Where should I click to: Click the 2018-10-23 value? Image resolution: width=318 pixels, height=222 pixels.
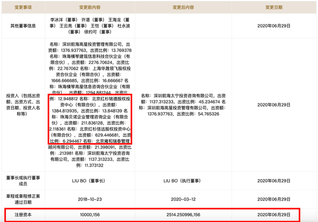[x=90, y=199]
